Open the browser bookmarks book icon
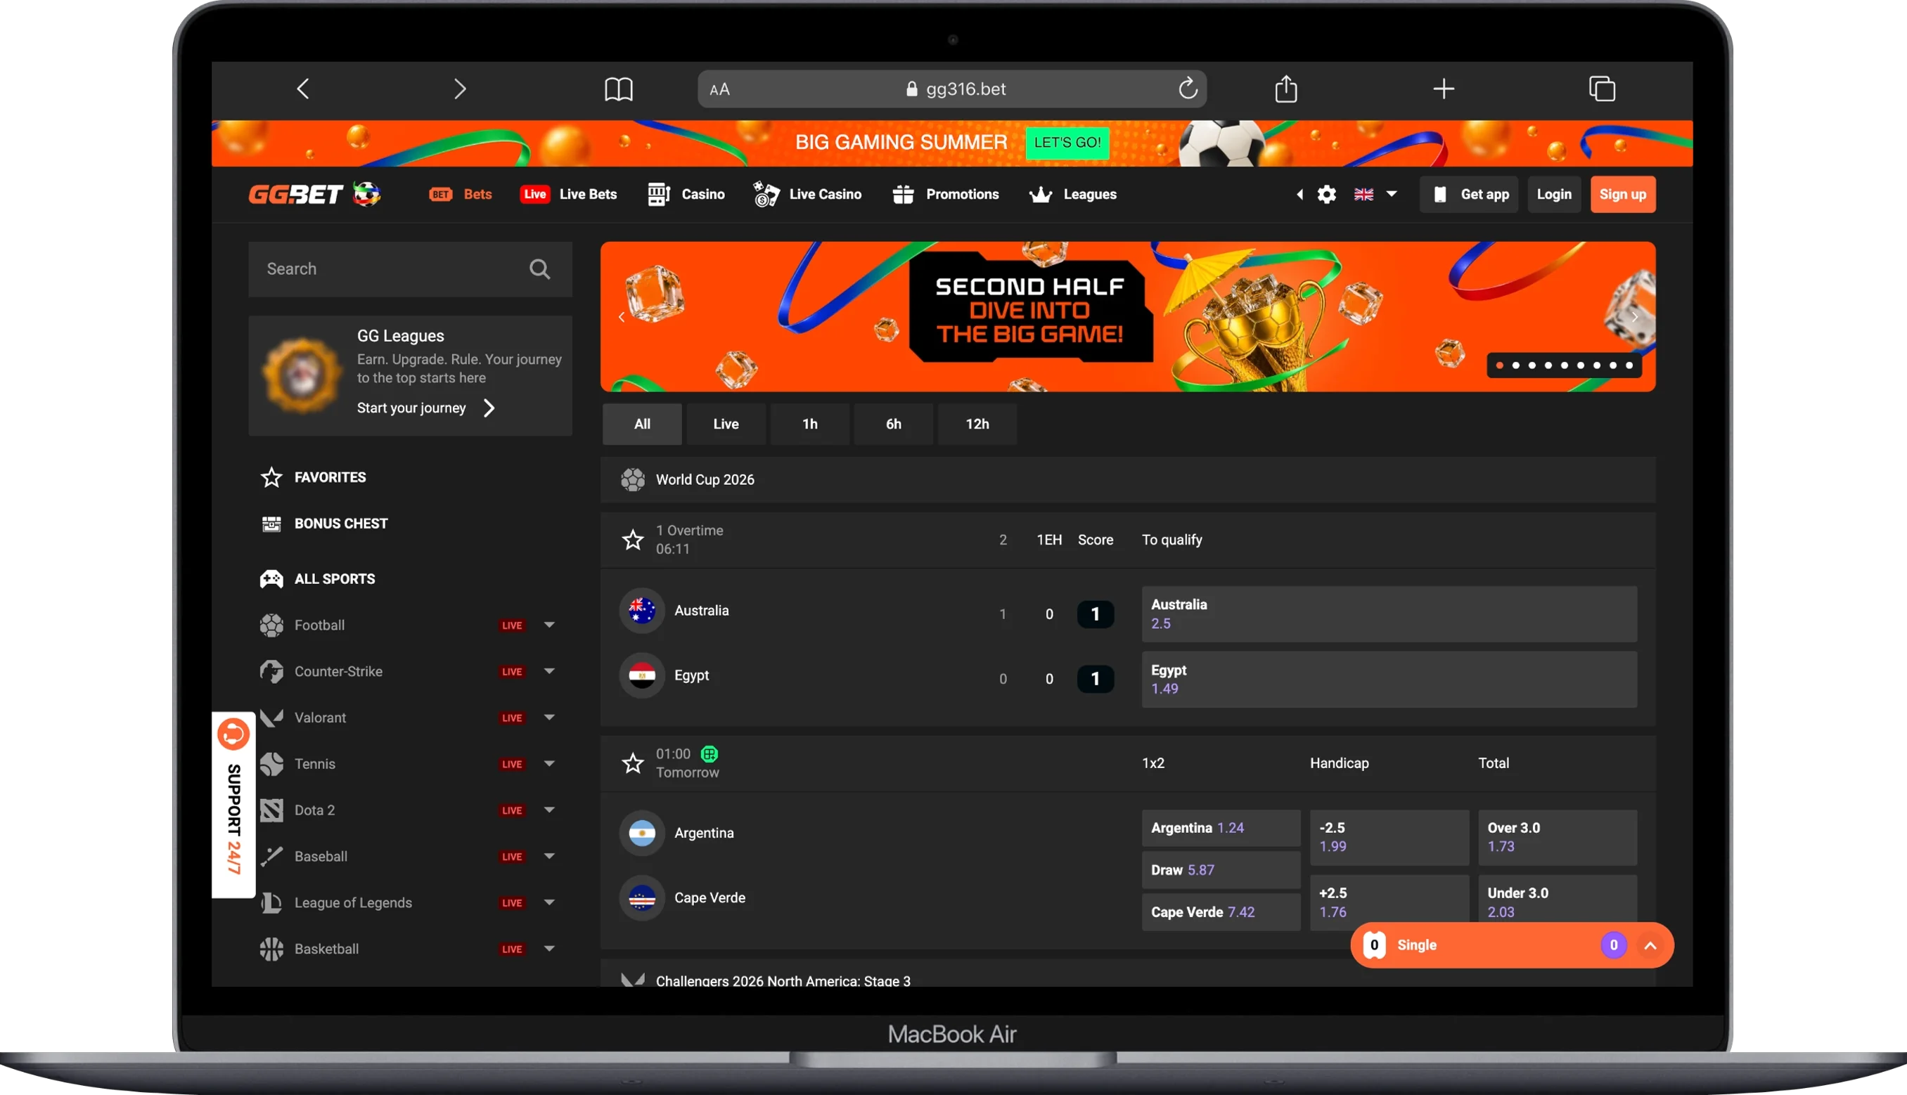 (x=618, y=89)
